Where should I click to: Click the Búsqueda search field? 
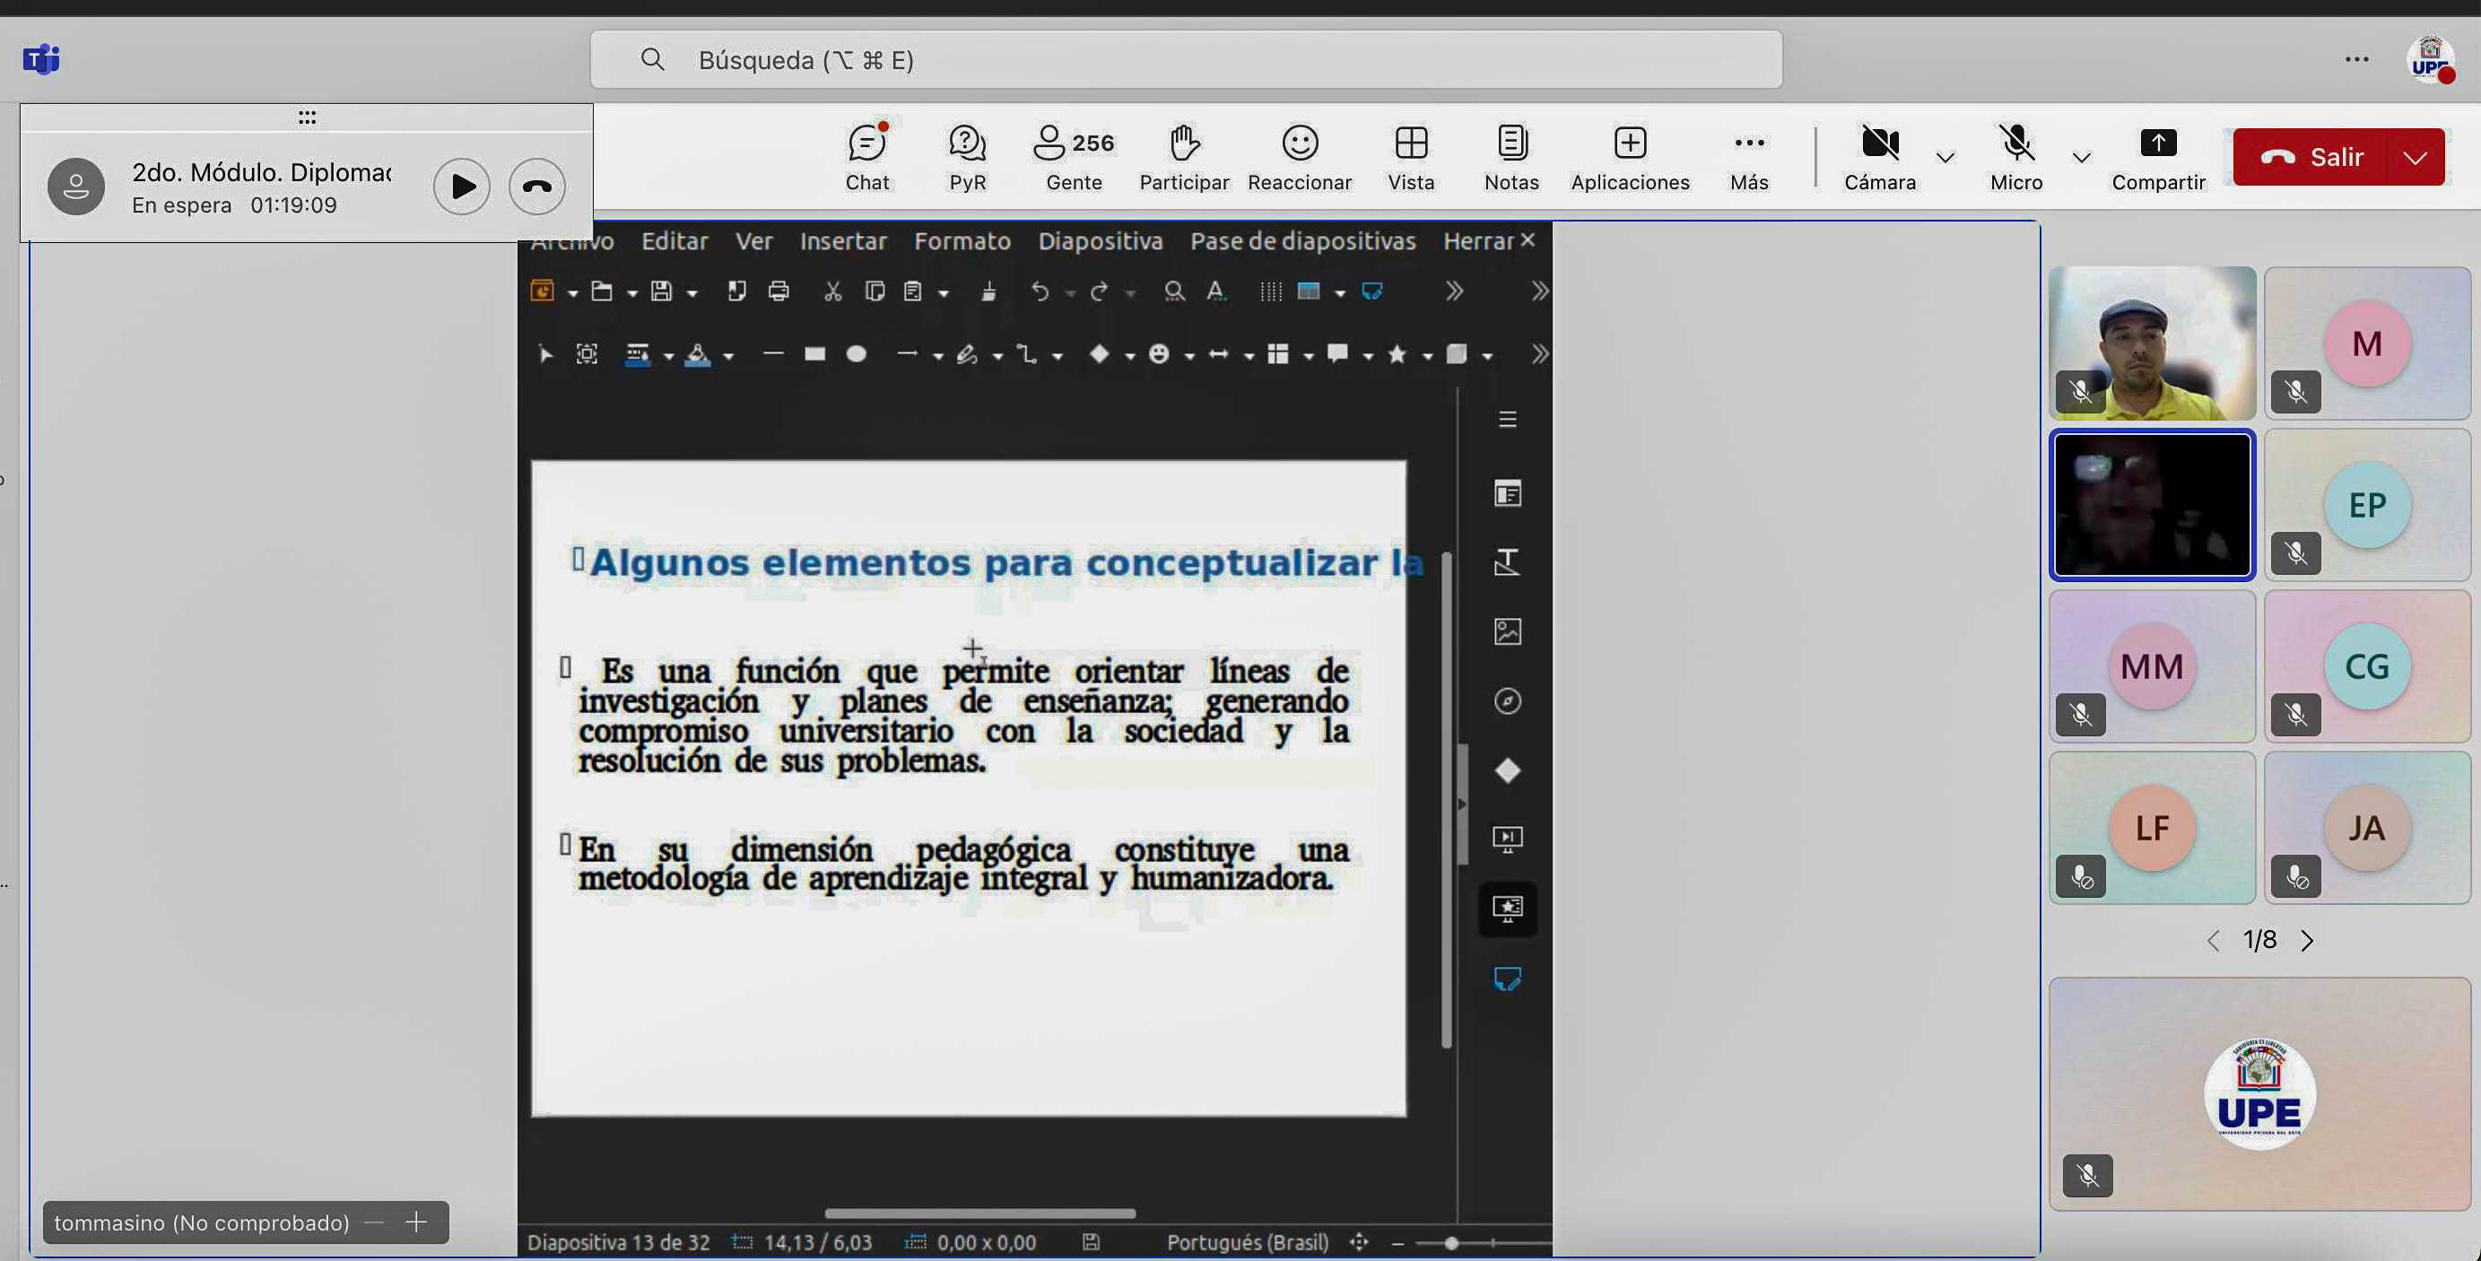pos(1186,60)
